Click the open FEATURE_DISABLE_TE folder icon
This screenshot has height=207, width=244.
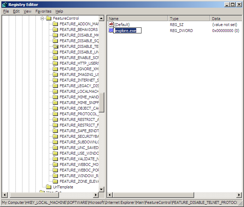[55, 46]
